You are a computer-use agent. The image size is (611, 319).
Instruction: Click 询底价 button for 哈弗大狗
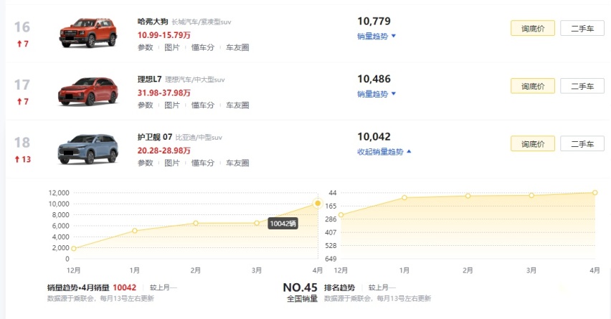[x=533, y=29]
